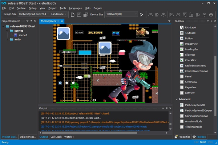Select SliderBar widget in ToolBox
Image resolution: width=218 pixels, height=145 pixels.
tap(187, 55)
